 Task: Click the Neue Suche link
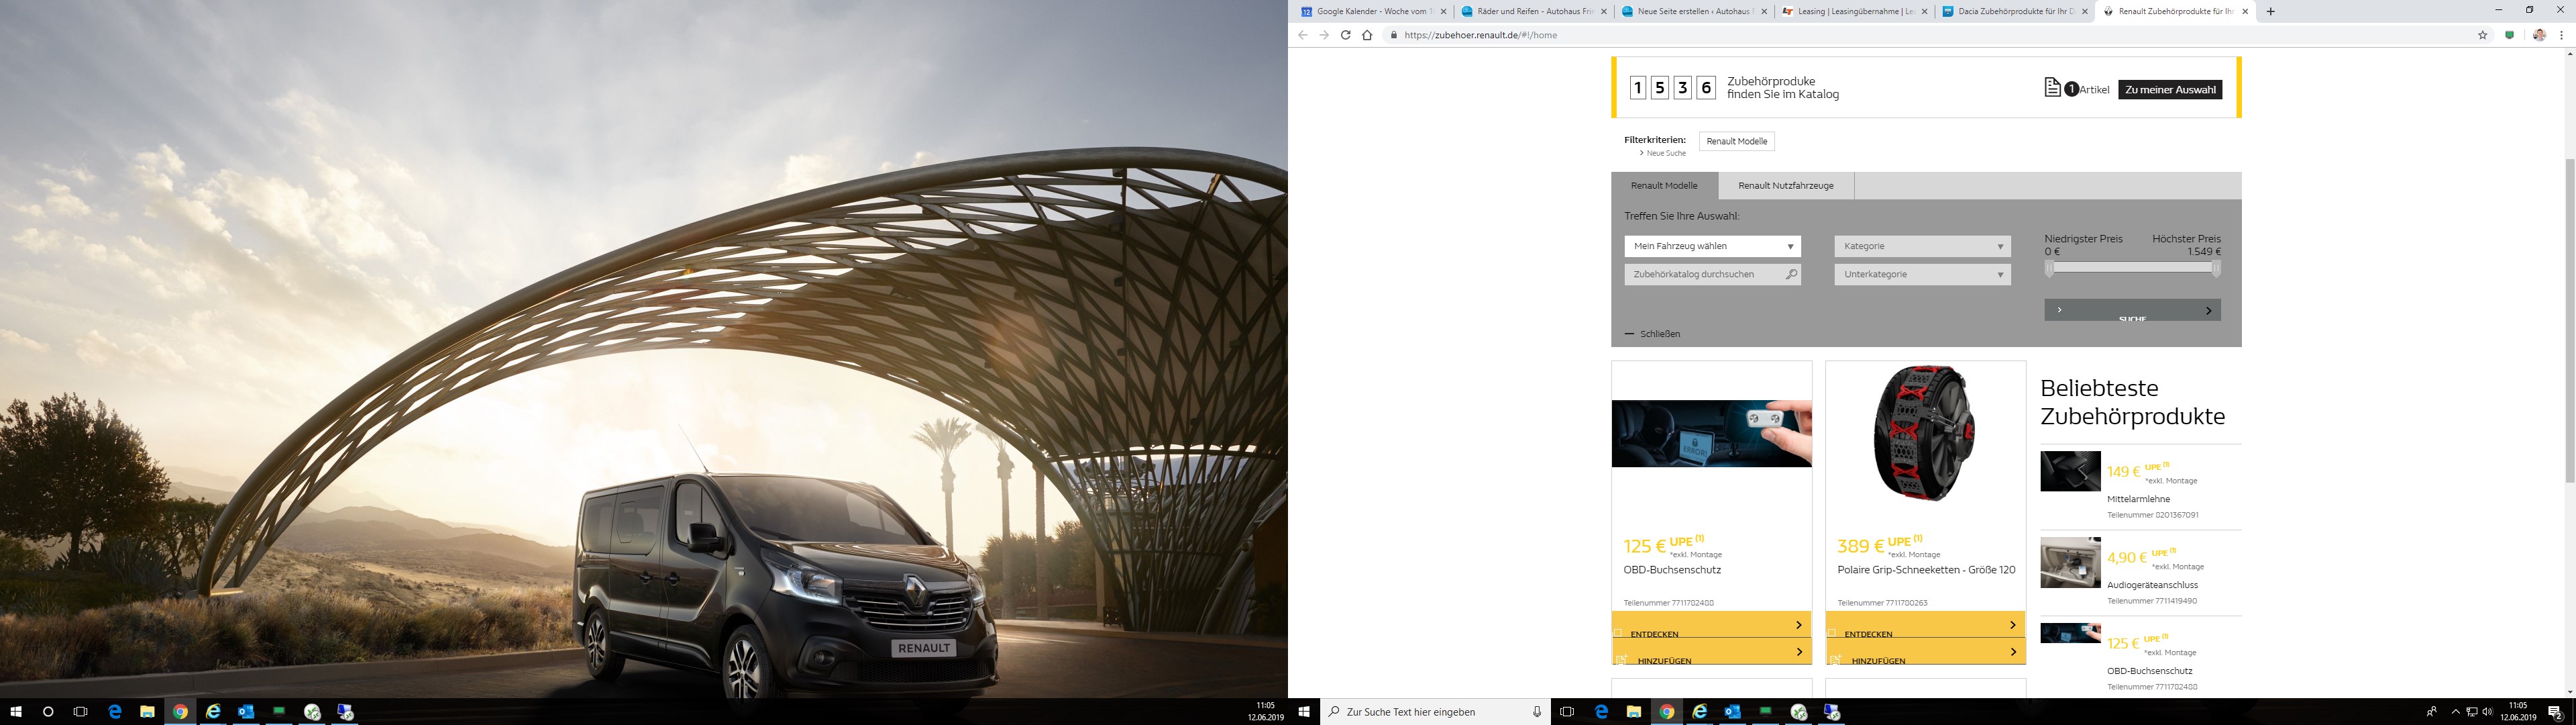[1663, 153]
